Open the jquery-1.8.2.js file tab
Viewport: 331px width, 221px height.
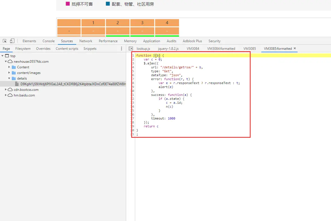click(x=168, y=49)
